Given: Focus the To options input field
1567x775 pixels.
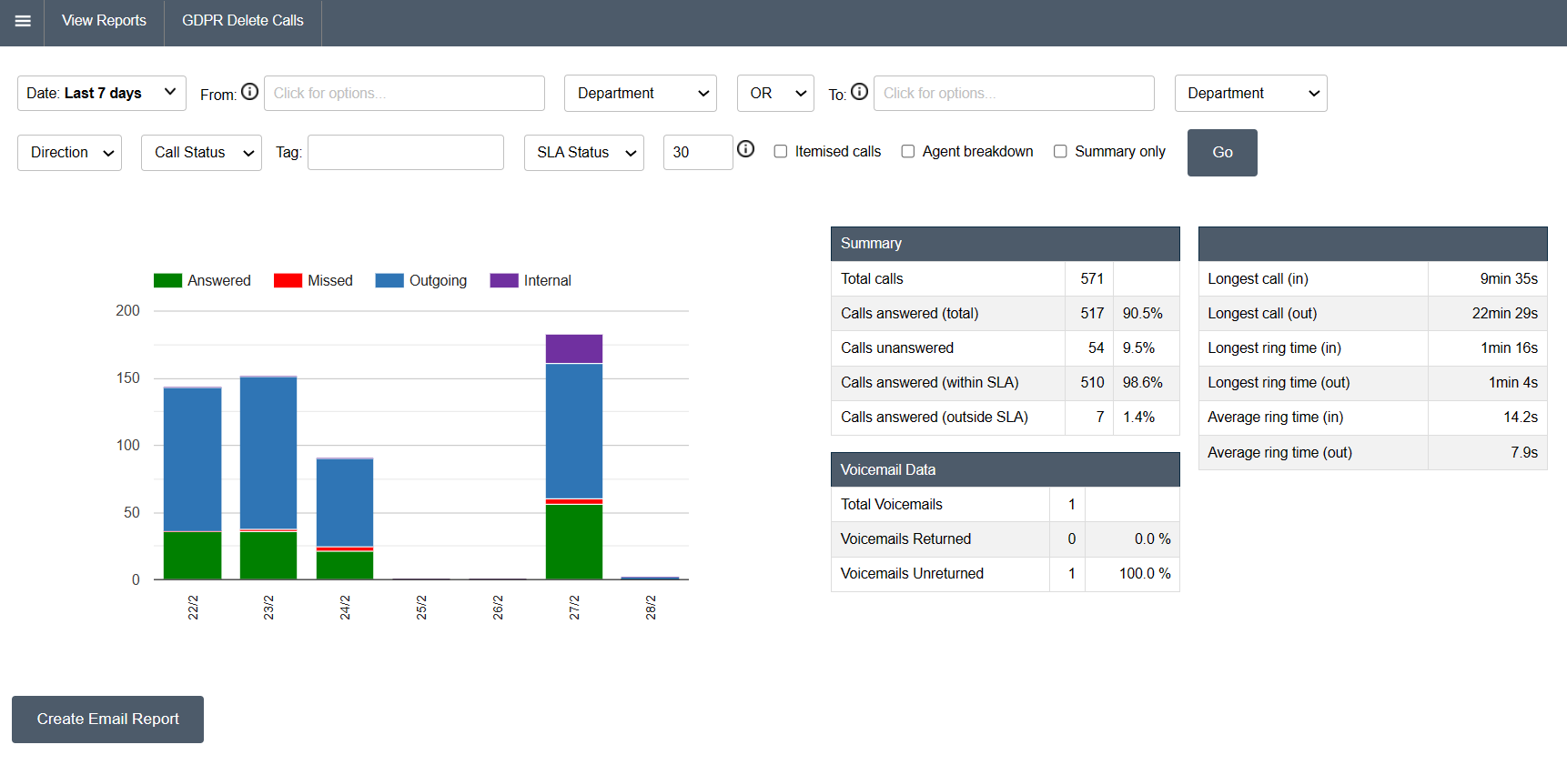Looking at the screenshot, I should click(x=1014, y=94).
